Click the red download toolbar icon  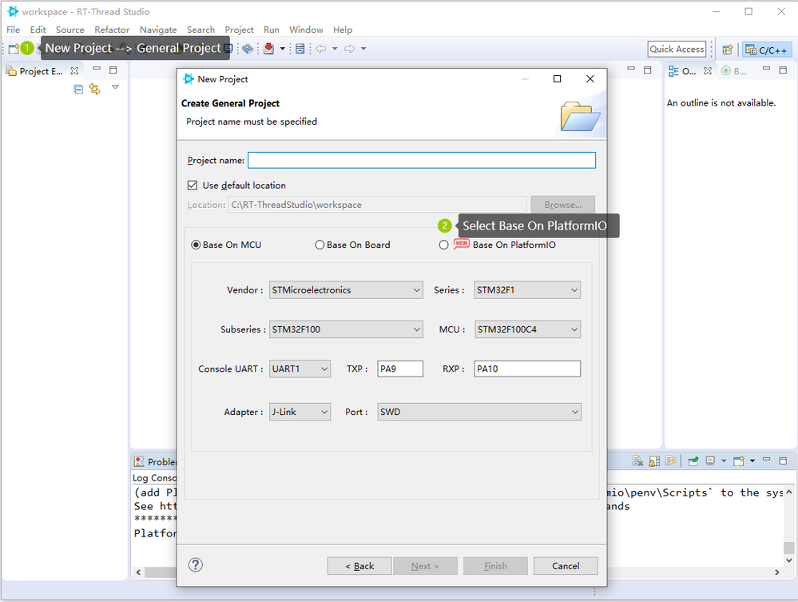268,49
